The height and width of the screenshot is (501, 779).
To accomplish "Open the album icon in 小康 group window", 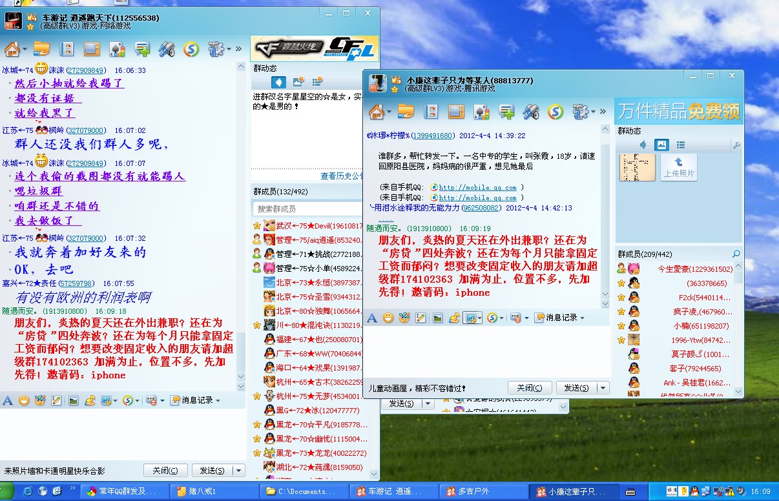I will tap(431, 112).
